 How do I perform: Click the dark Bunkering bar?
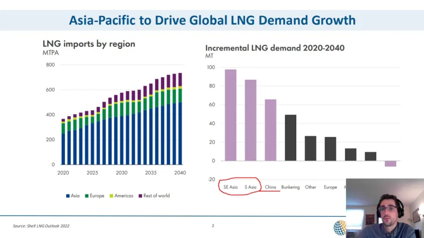(291, 138)
